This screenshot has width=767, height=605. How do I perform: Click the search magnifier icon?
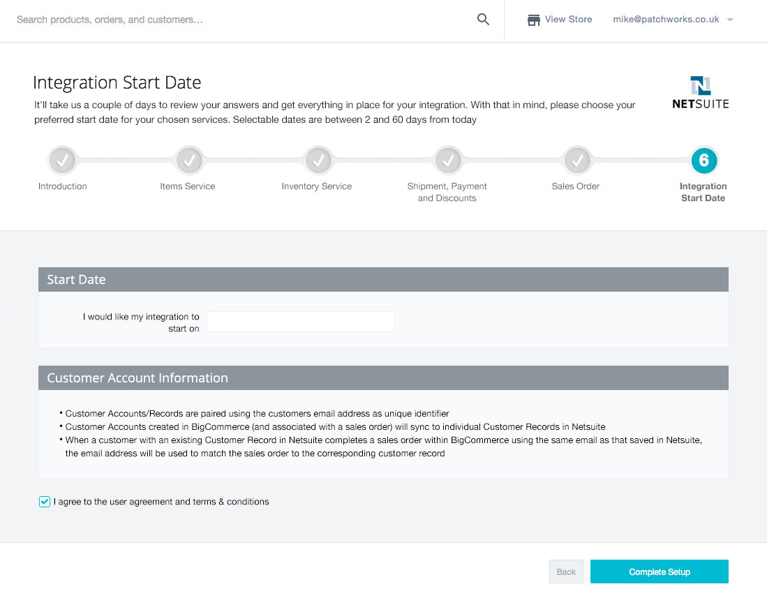point(483,20)
